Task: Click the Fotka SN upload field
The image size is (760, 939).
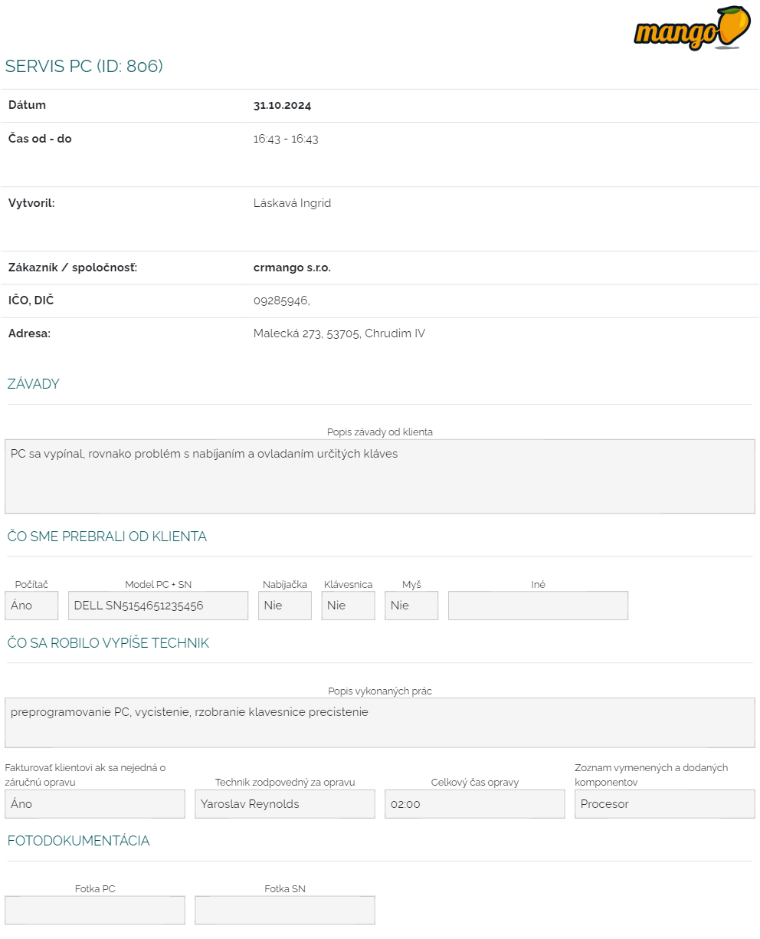Action: (x=285, y=911)
